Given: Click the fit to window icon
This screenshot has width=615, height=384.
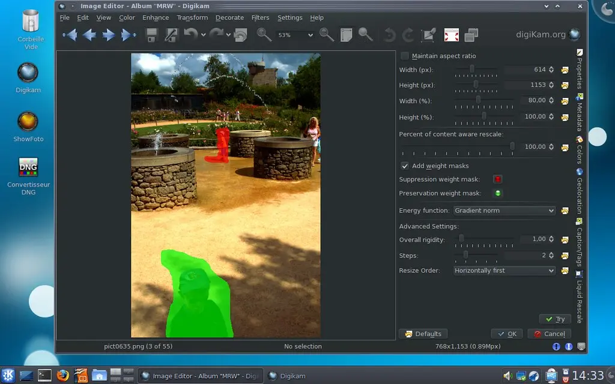Looking at the screenshot, I should (x=346, y=35).
